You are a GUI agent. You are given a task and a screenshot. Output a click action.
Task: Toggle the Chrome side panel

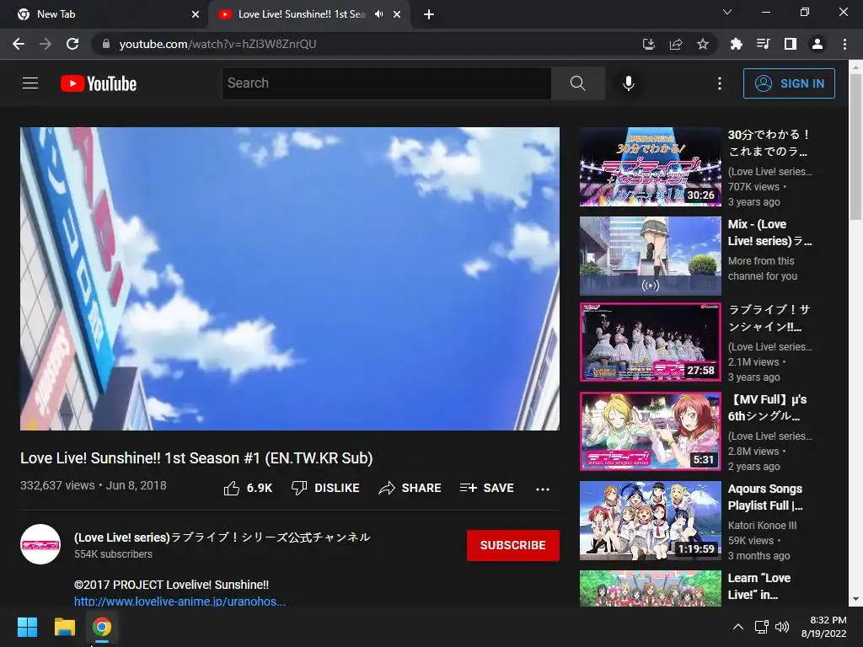click(x=791, y=44)
